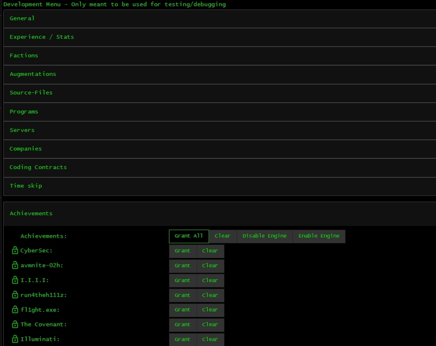Viewport: 436px width, 346px height.
Task: Click the lock icon beside CyberSec
Action: [x=15, y=251]
